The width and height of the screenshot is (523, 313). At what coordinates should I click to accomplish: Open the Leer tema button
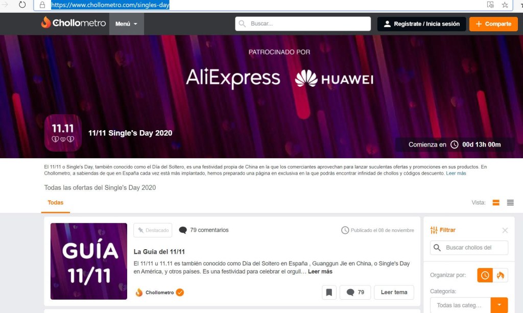click(x=394, y=293)
